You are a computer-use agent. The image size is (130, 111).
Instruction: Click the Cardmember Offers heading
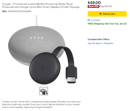[99, 39]
